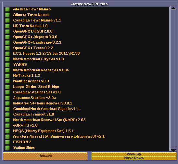Click green square beside OpenGFX+ Trees 0.2.2

pyautogui.click(x=7, y=48)
